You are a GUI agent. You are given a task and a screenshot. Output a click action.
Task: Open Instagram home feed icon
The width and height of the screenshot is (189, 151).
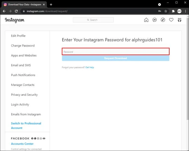[146, 20]
